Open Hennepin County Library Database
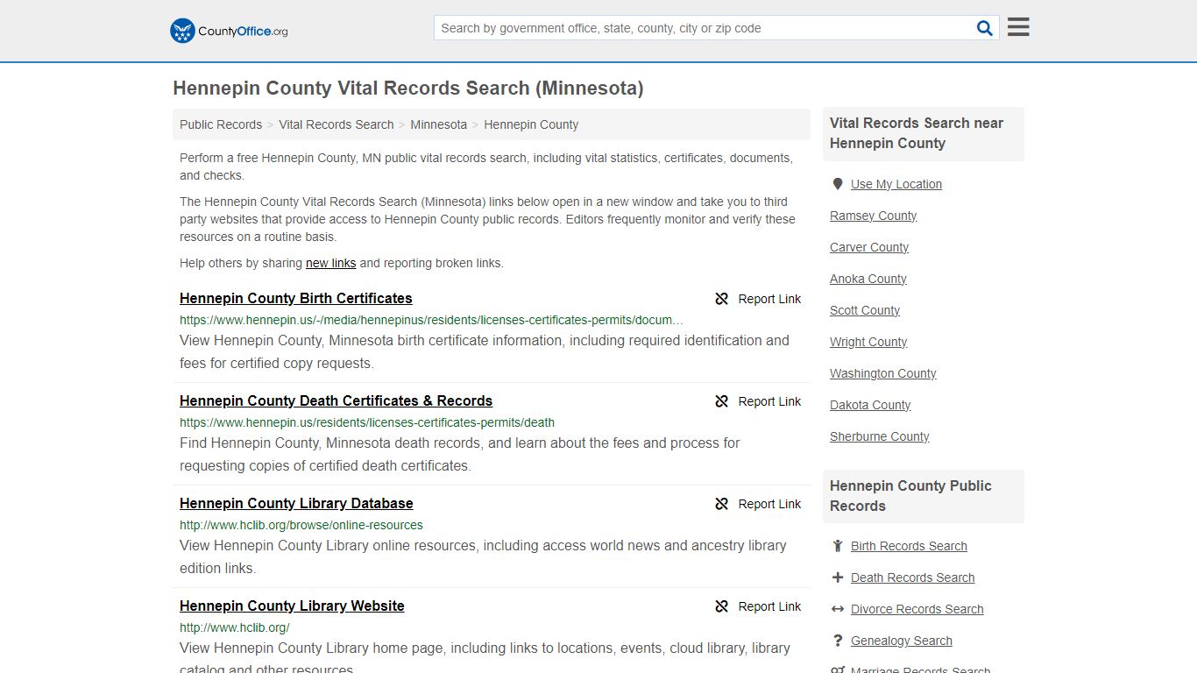1197x673 pixels. 296,503
